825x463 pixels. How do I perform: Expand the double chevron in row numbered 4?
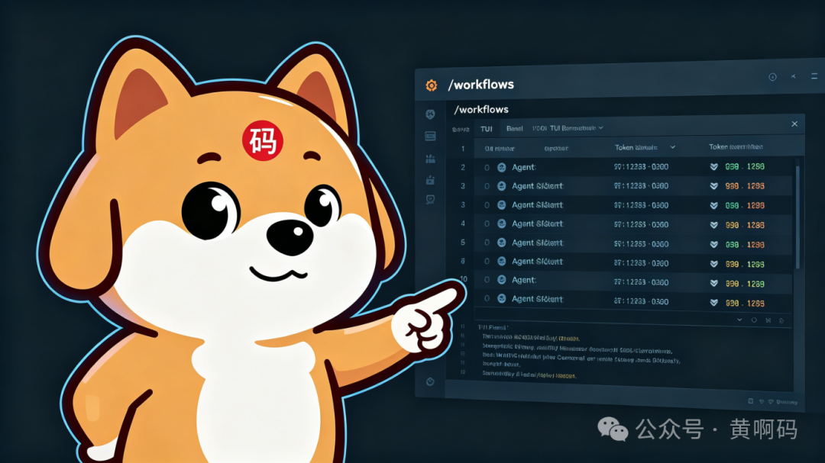click(714, 225)
